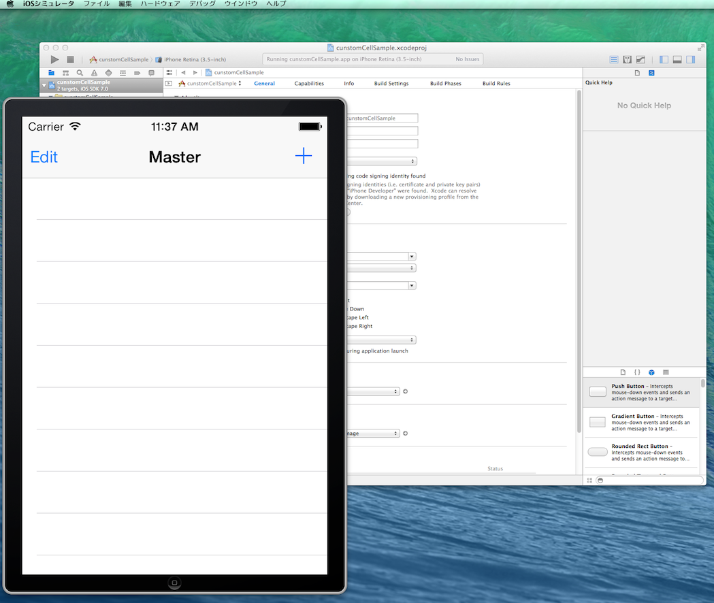This screenshot has height=603, width=714.
Task: Switch to the Build Settings tab
Action: pos(391,83)
